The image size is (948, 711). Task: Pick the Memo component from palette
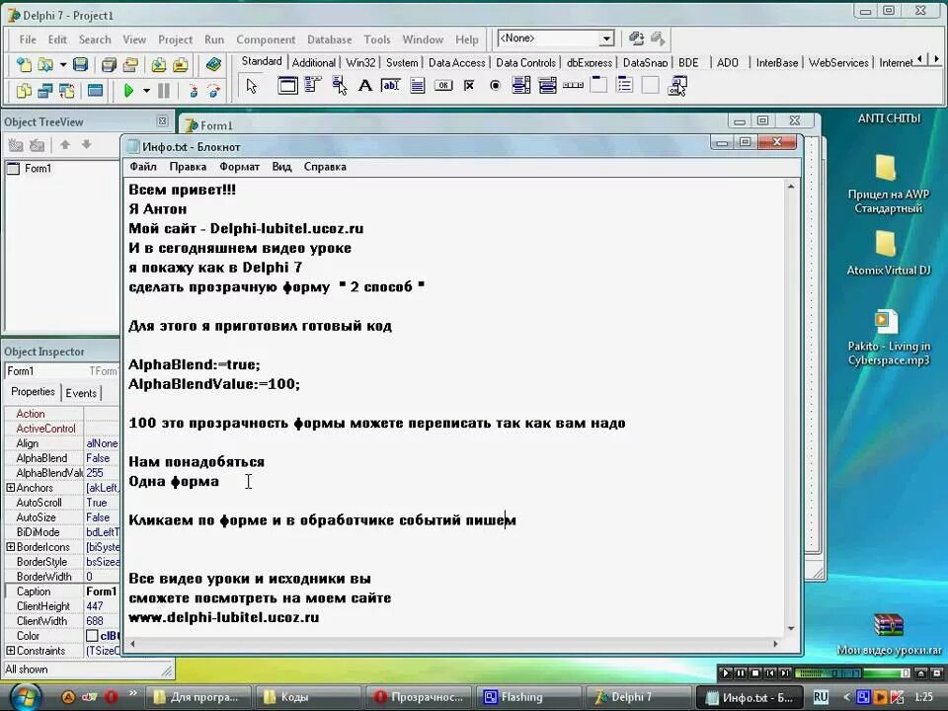point(417,85)
